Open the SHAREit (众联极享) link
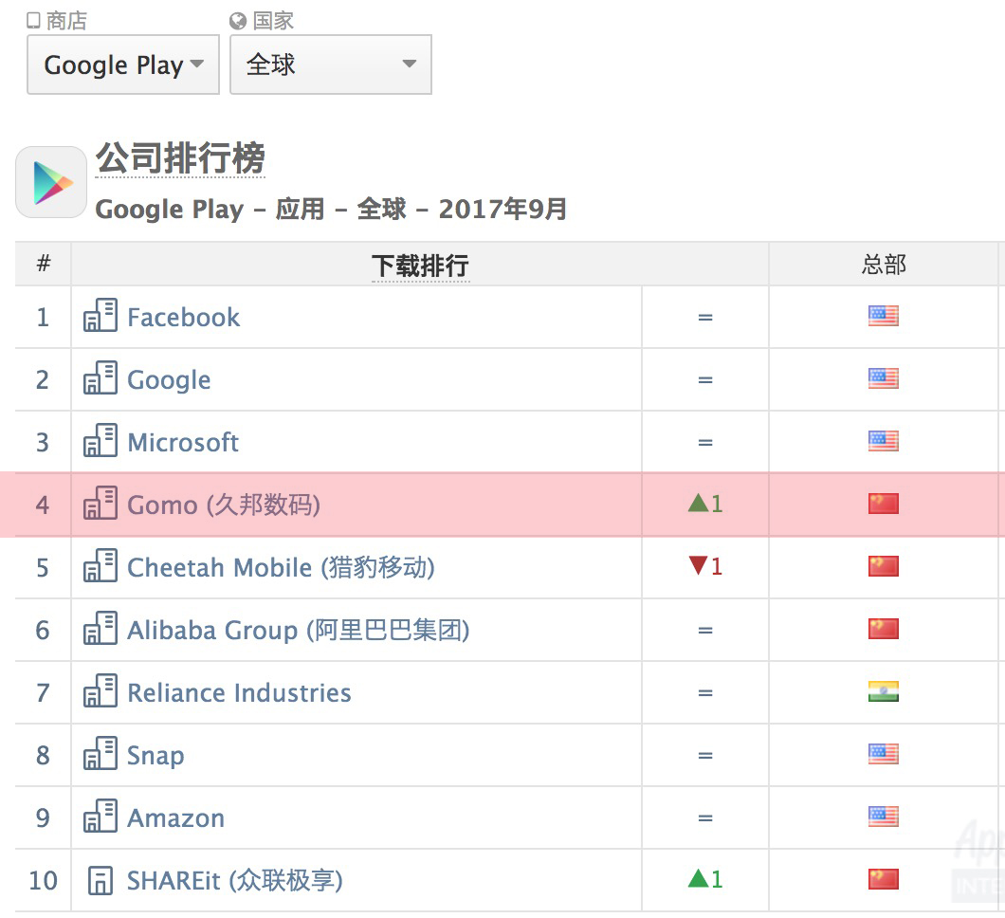The width and height of the screenshot is (1005, 918). coord(234,881)
